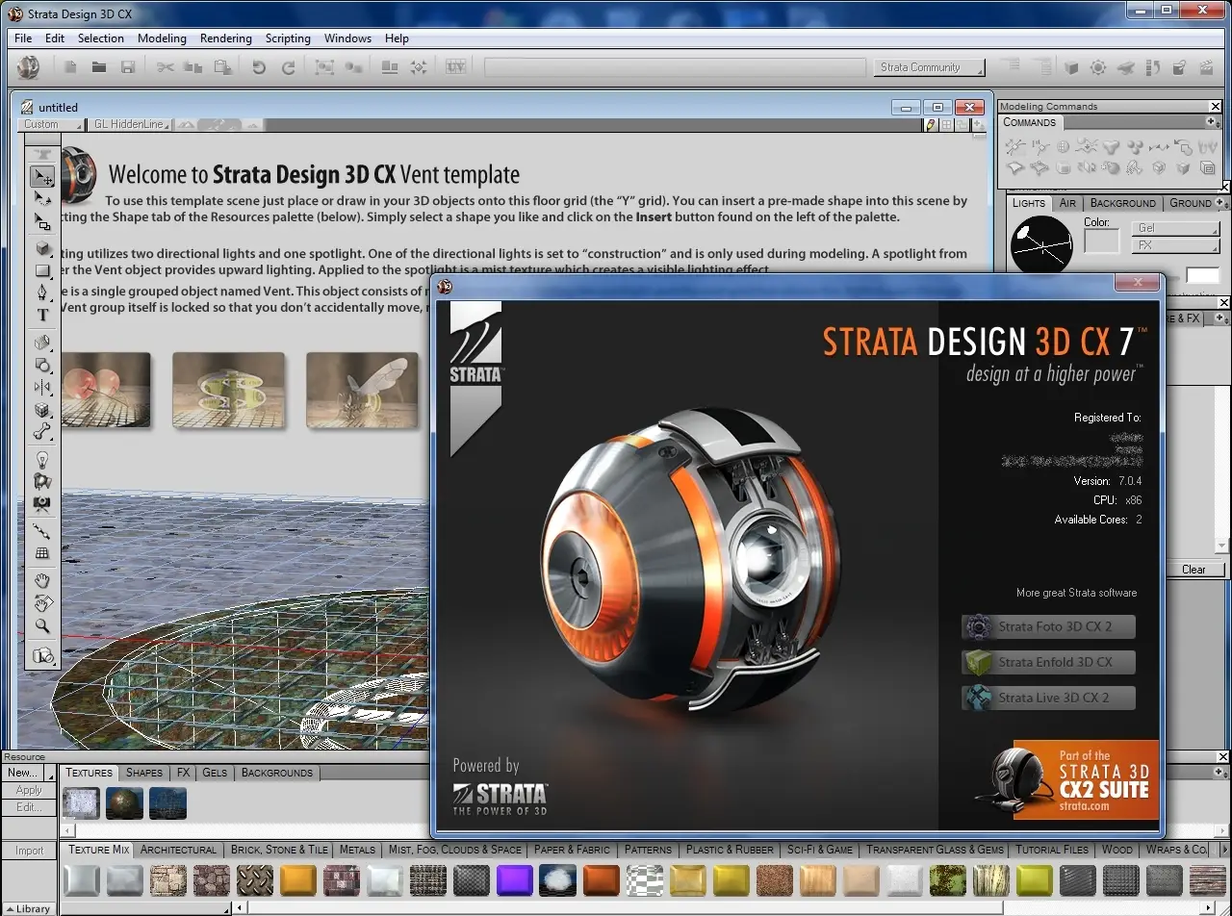Select the light bulb point light tool
This screenshot has height=916, width=1232.
[x=42, y=460]
